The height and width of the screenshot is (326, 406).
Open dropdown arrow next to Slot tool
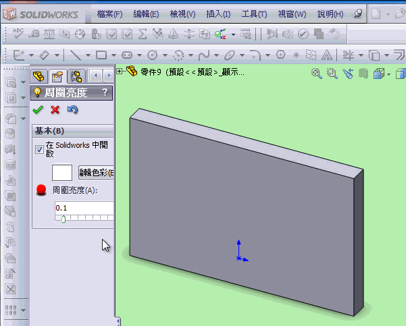[139, 55]
